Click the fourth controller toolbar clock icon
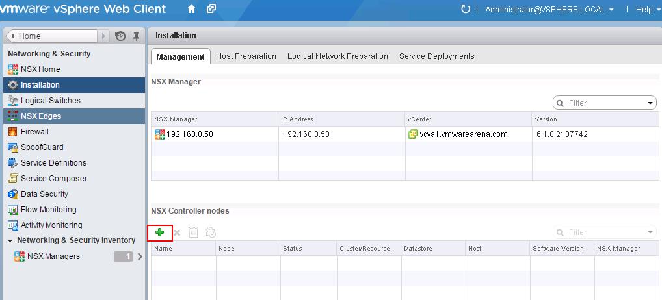Image resolution: width=662 pixels, height=300 pixels. [211, 232]
